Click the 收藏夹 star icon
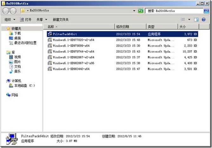Viewport: 212px width, 148px height. [8, 28]
